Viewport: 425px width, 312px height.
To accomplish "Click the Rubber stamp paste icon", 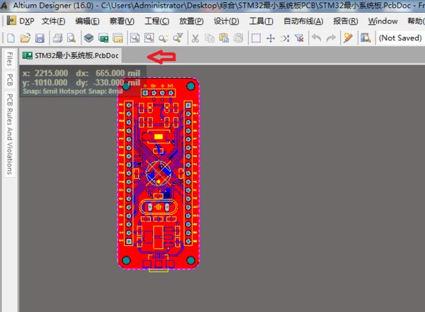I will tap(239, 38).
